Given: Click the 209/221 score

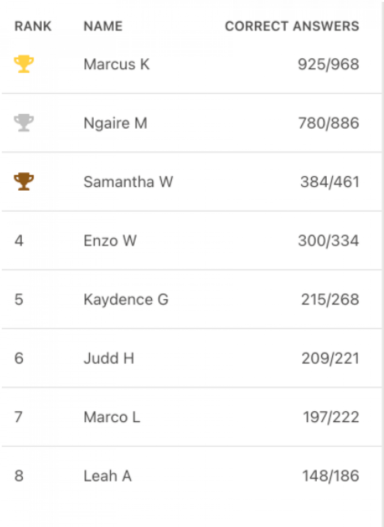Looking at the screenshot, I should [x=330, y=358].
